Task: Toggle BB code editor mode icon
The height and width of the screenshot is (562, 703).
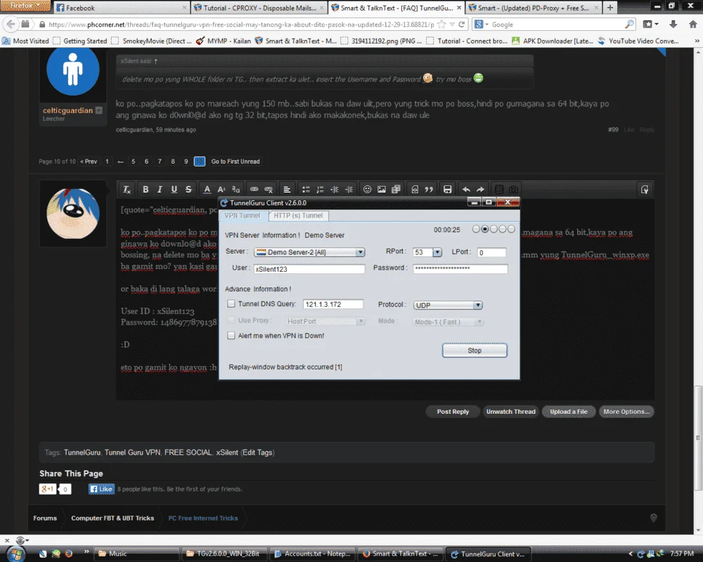Action: click(x=645, y=190)
